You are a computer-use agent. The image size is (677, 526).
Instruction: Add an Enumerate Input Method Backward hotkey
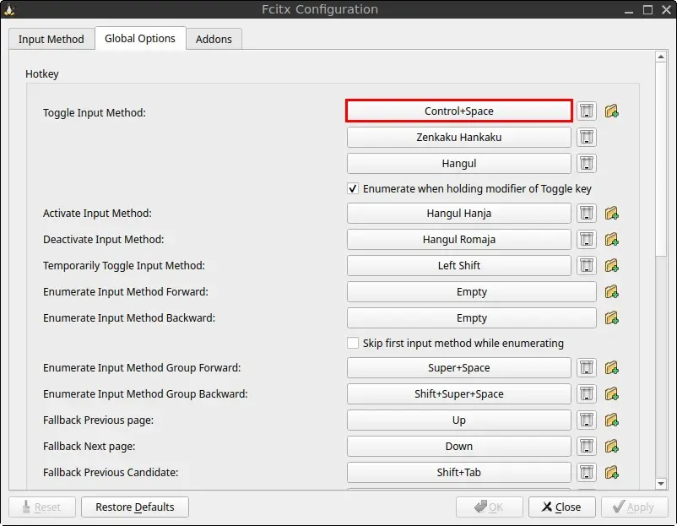611,317
